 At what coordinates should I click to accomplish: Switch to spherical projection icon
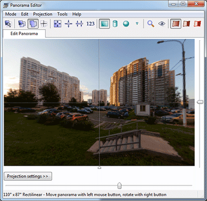pos(126,24)
